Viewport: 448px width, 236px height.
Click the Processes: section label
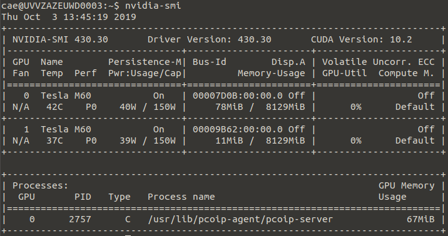(x=40, y=185)
